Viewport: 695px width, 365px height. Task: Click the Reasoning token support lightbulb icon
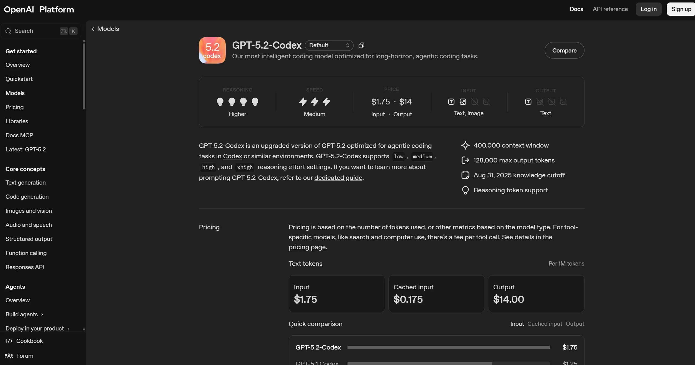click(x=465, y=190)
